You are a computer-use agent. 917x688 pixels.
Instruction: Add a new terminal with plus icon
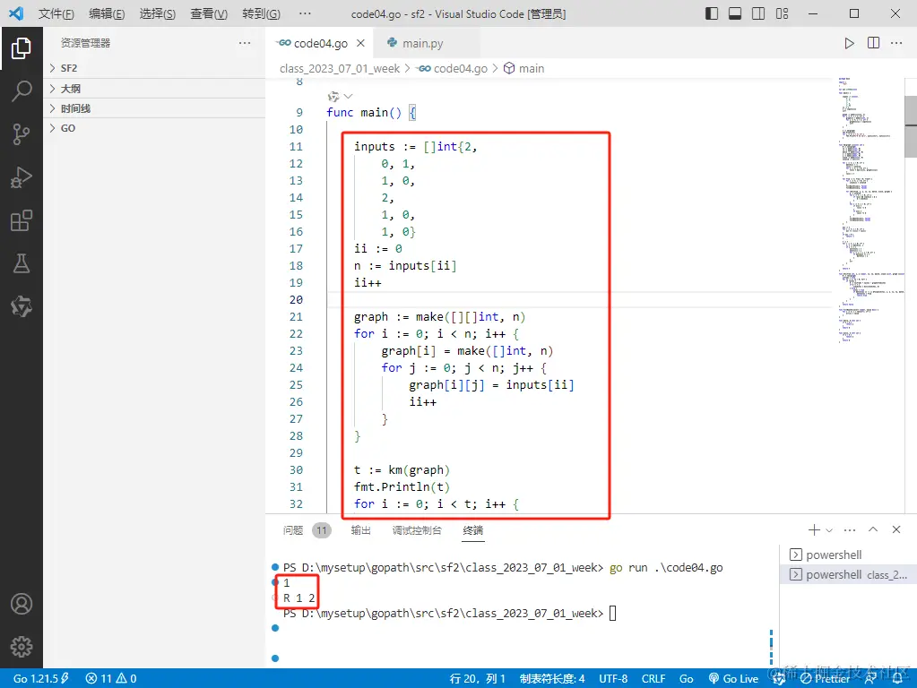pyautogui.click(x=814, y=529)
